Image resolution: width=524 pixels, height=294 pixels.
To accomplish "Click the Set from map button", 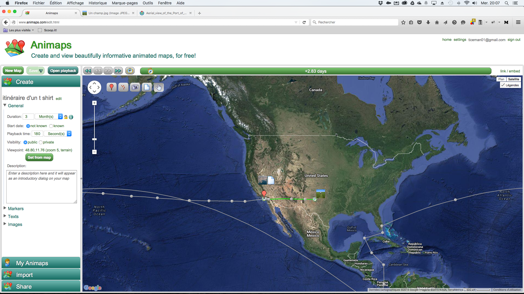I will (x=39, y=157).
